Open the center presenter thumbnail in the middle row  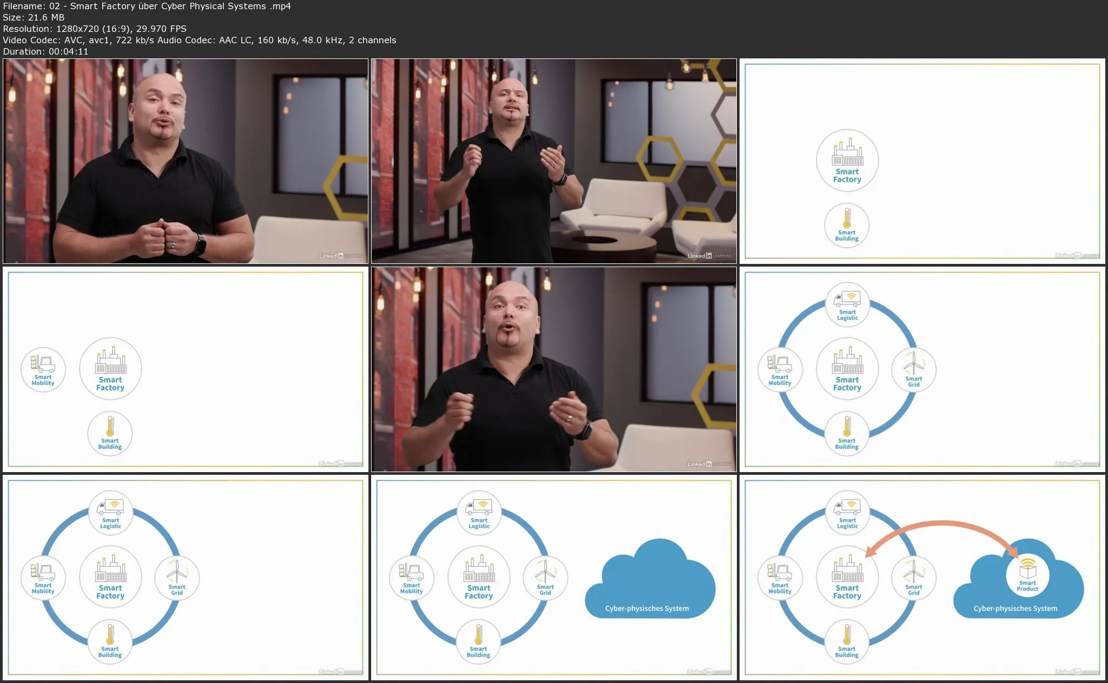click(x=553, y=369)
